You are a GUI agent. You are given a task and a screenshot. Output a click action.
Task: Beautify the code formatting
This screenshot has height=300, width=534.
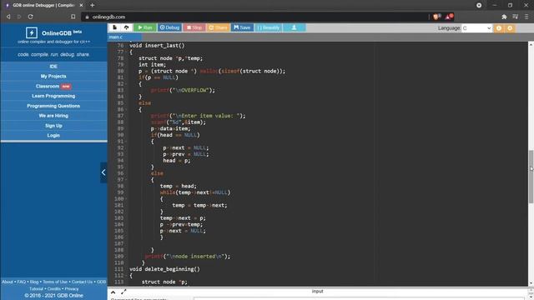[x=268, y=27]
